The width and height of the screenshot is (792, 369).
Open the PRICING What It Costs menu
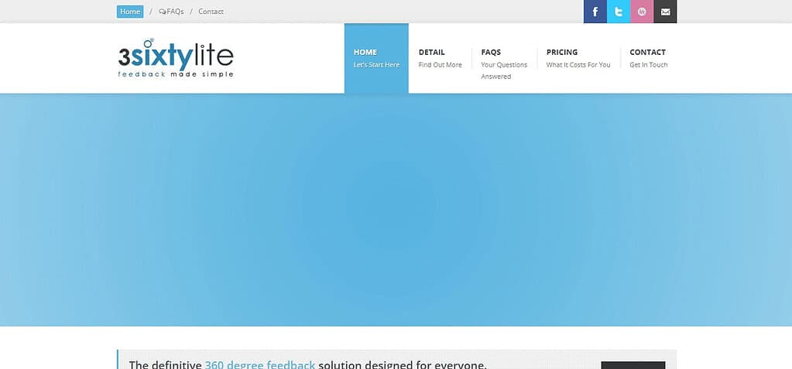(578, 58)
